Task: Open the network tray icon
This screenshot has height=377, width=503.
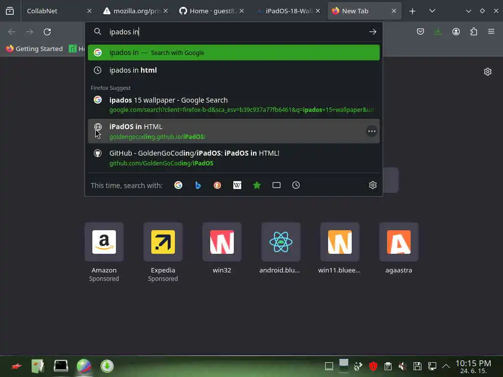Action: 432,366
